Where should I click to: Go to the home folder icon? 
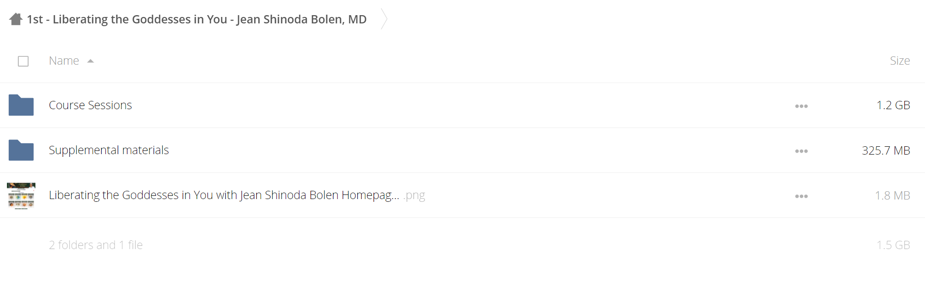click(x=16, y=19)
